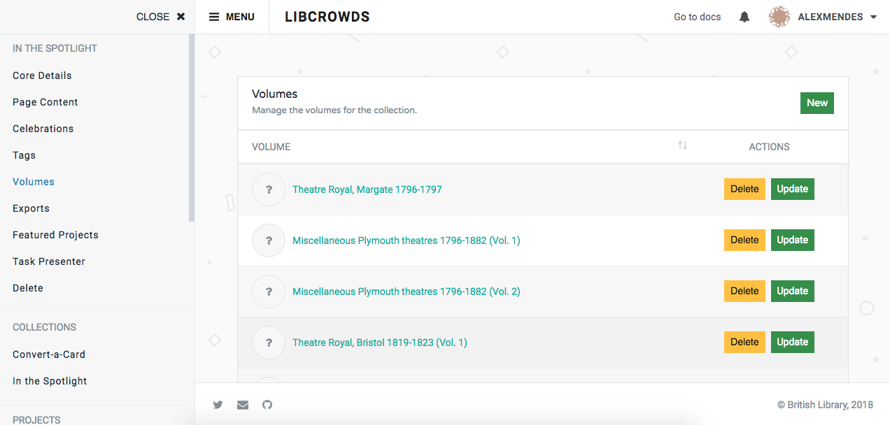890x425 pixels.
Task: Open the Go to docs link
Action: point(697,16)
